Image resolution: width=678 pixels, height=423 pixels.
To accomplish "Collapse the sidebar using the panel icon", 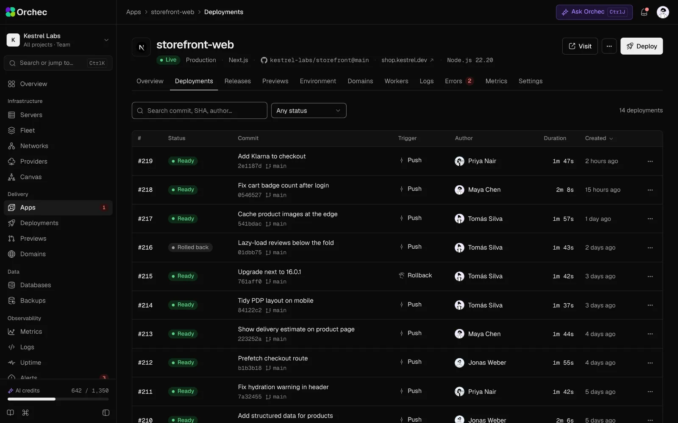I will pyautogui.click(x=106, y=412).
